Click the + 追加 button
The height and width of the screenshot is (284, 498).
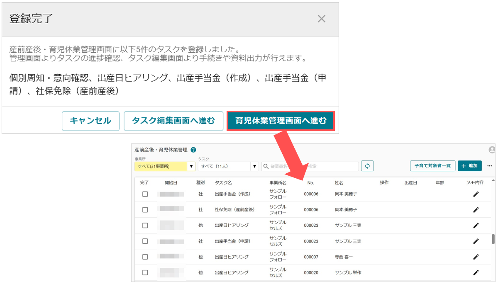click(470, 166)
